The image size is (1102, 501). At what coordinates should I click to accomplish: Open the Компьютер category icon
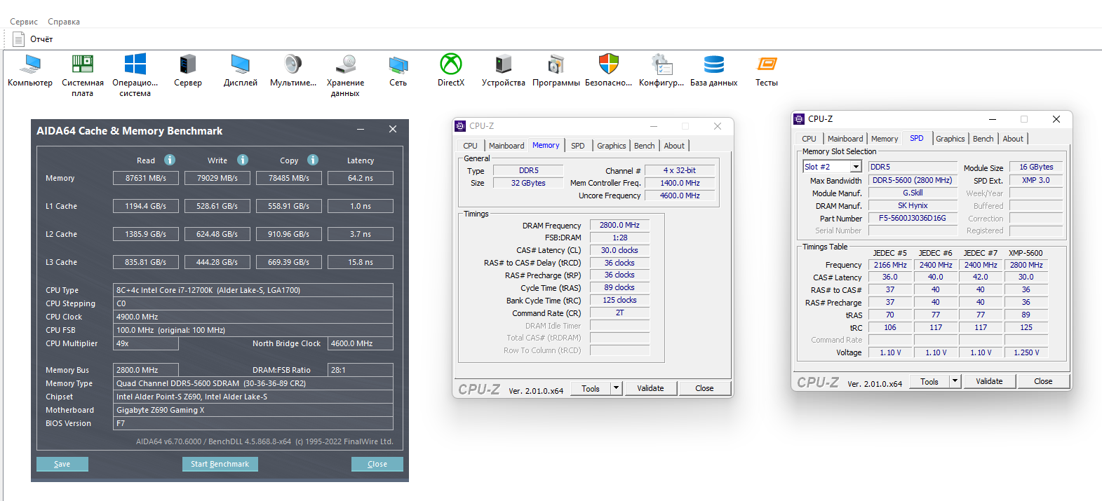point(30,64)
